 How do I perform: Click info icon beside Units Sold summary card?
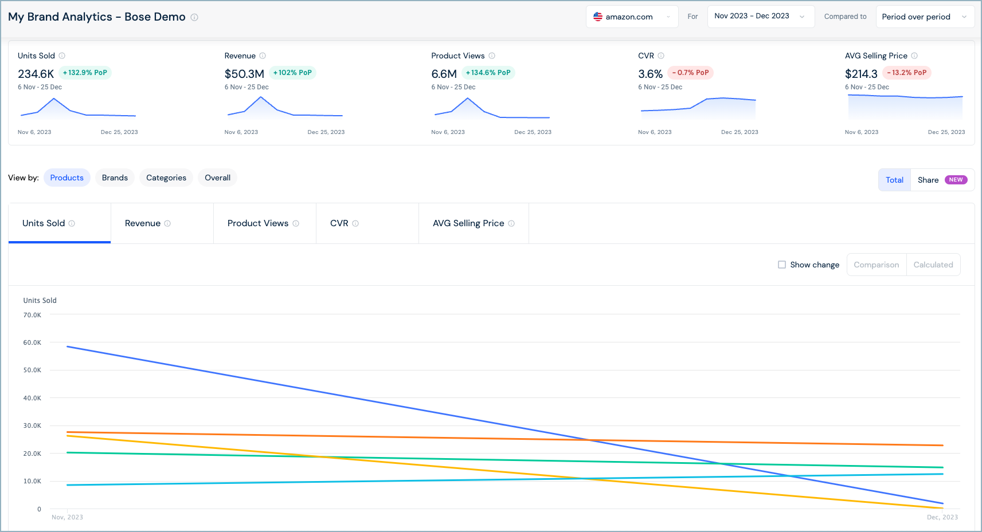tap(62, 56)
